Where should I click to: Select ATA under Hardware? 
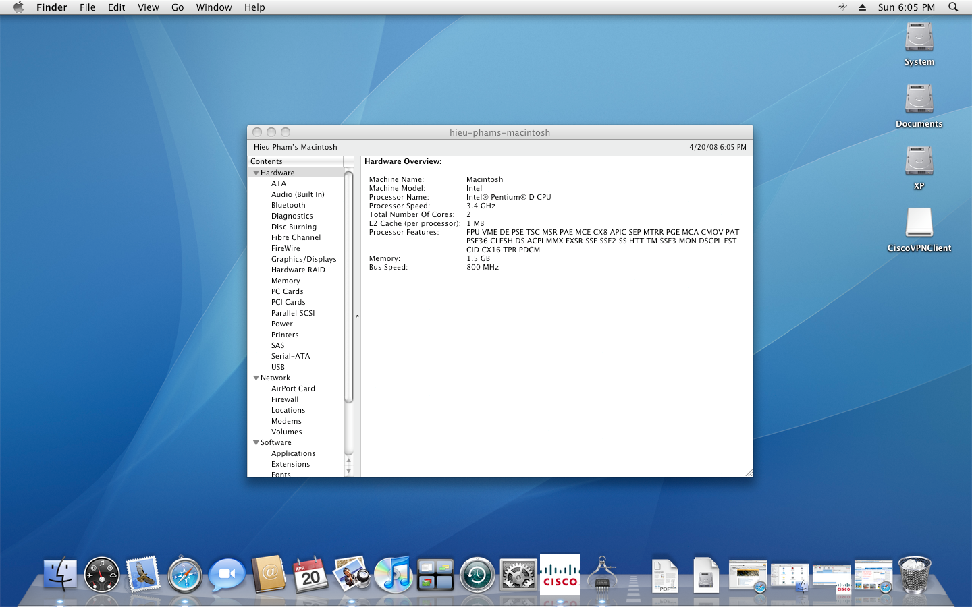[x=279, y=183]
